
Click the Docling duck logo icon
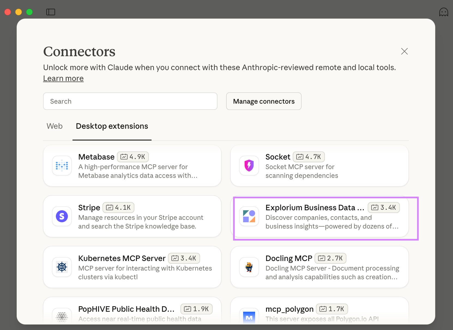(249, 267)
